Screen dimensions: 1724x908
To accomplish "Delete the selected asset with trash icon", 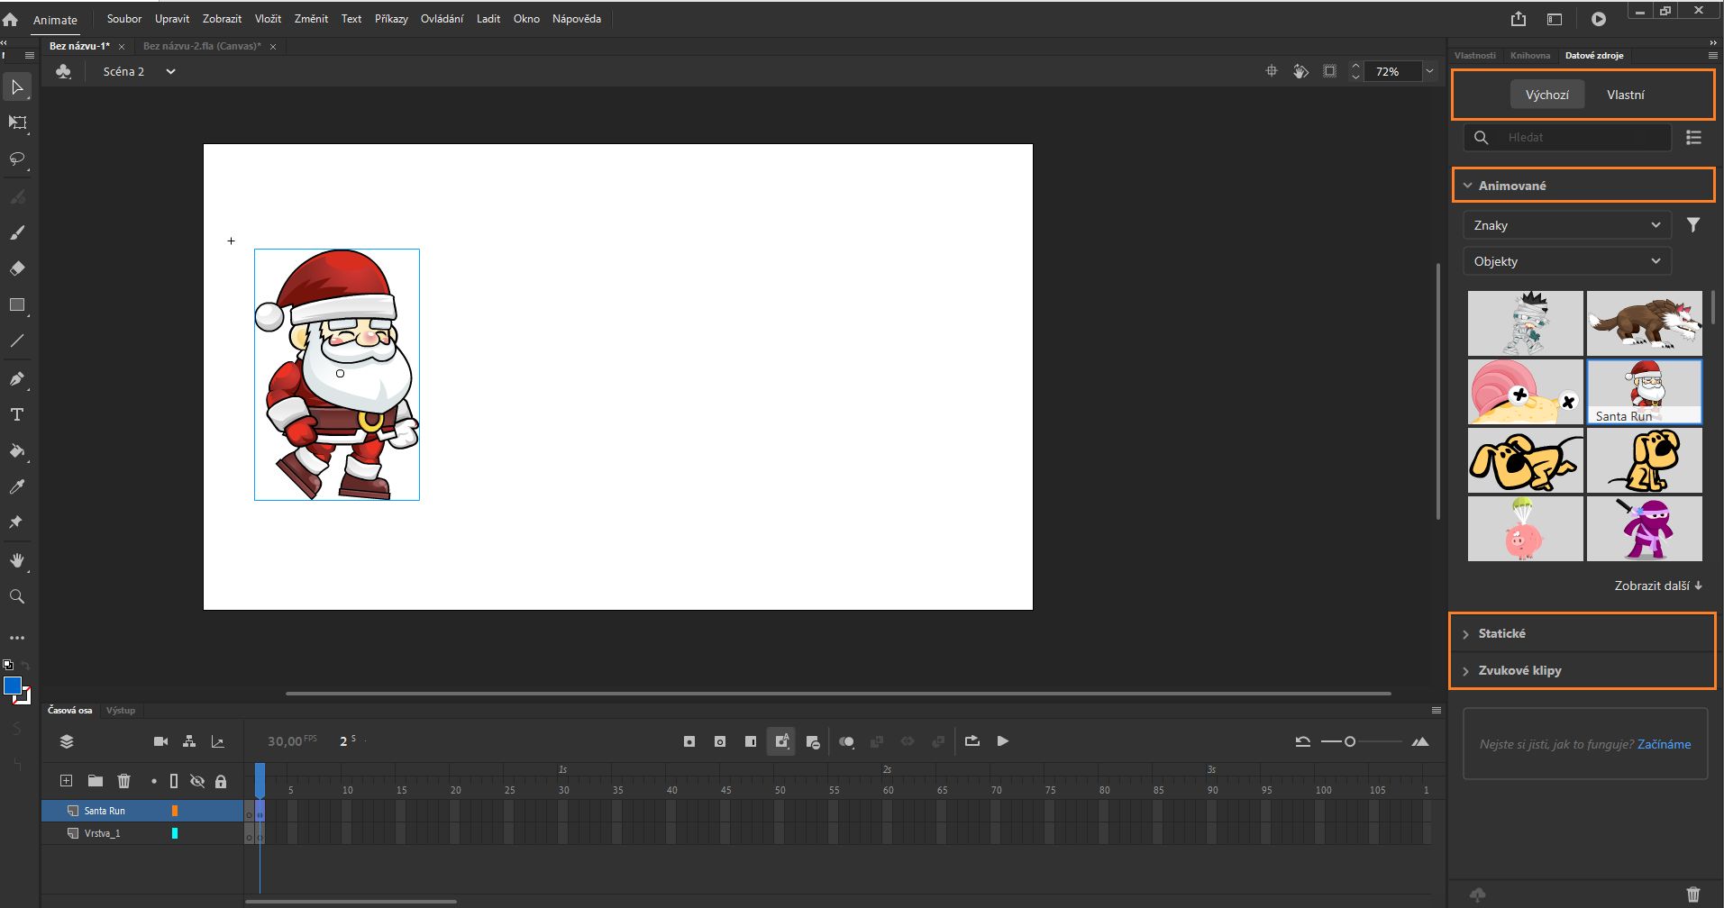I will point(1693,894).
